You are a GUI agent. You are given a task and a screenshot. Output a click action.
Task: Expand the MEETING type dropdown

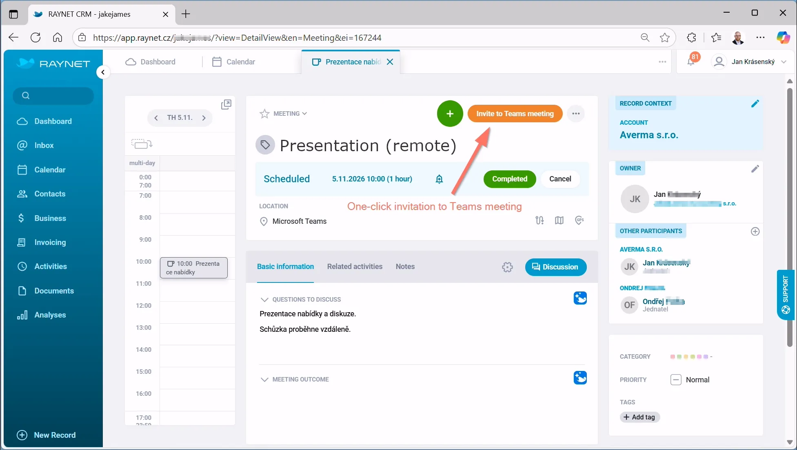(290, 114)
